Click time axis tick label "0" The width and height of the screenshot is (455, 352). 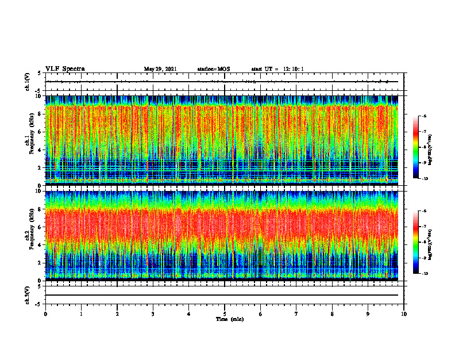click(x=45, y=314)
